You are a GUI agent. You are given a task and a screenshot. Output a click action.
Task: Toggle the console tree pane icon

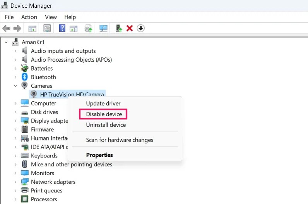[32, 29]
